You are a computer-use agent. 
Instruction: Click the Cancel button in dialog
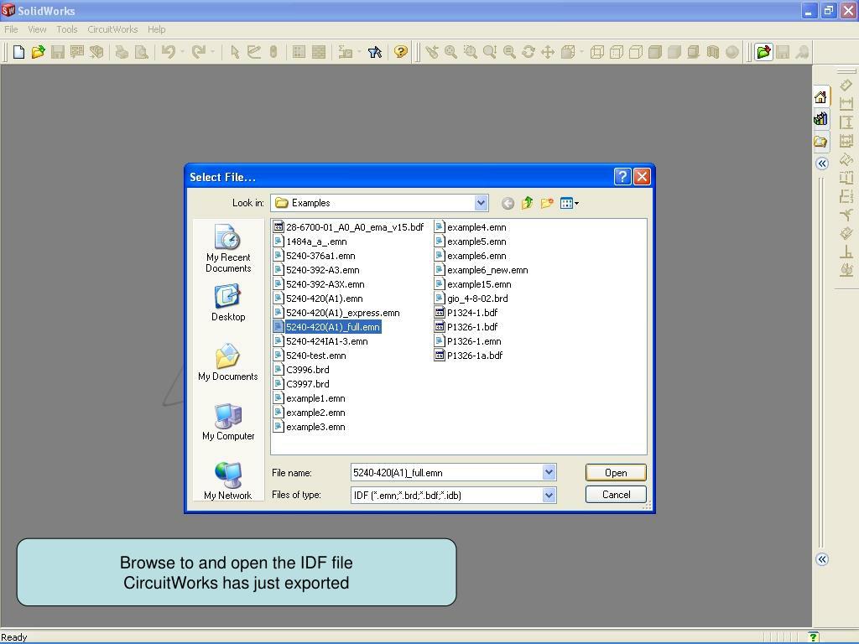click(616, 495)
